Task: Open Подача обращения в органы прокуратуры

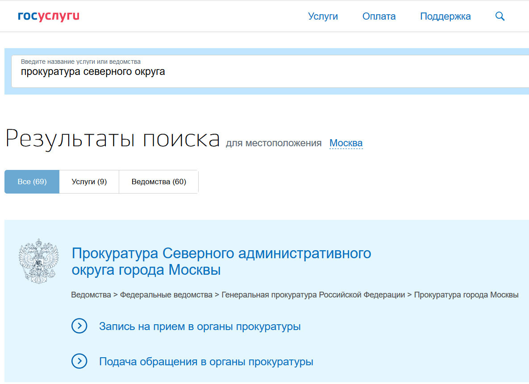Action: click(x=206, y=361)
